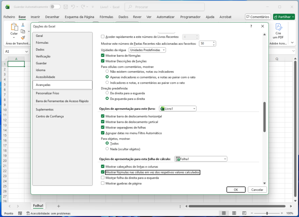This screenshot has width=299, height=217.
Task: Open Centro de Confiança category
Action: (x=50, y=116)
